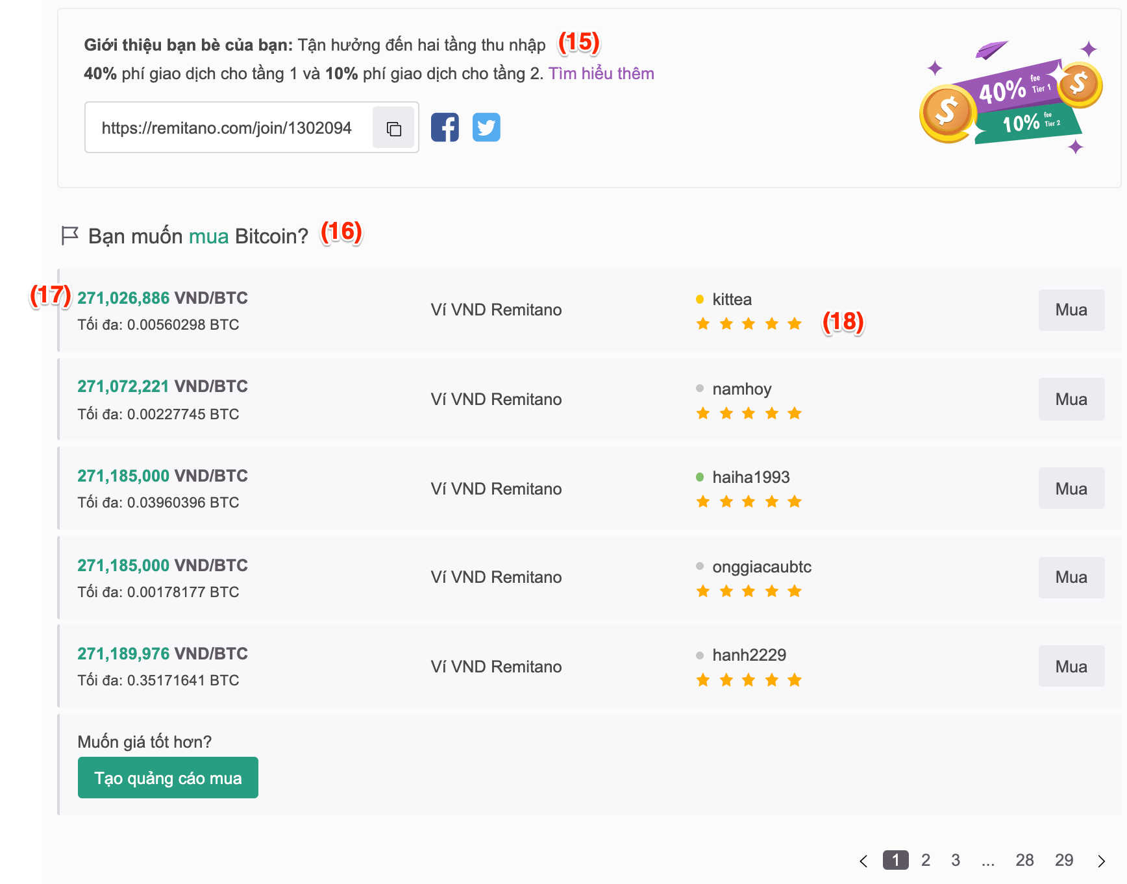This screenshot has height=884, width=1127.
Task: Go to the previous page arrow
Action: pyautogui.click(x=863, y=861)
